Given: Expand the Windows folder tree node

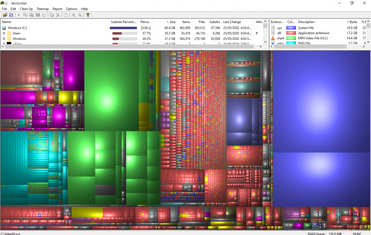Looking at the screenshot, I should [4, 39].
